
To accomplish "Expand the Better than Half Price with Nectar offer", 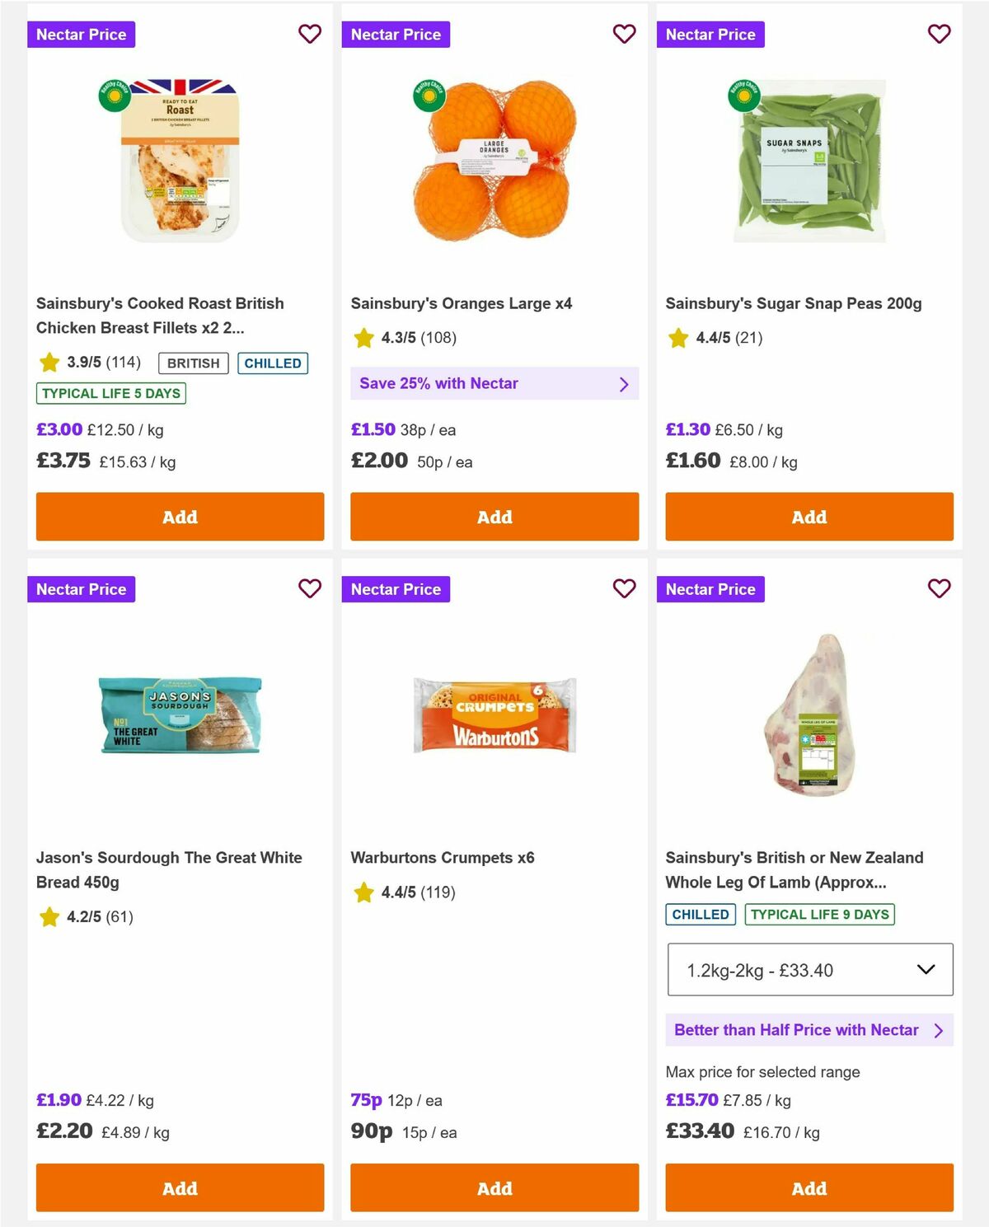I will [809, 1029].
